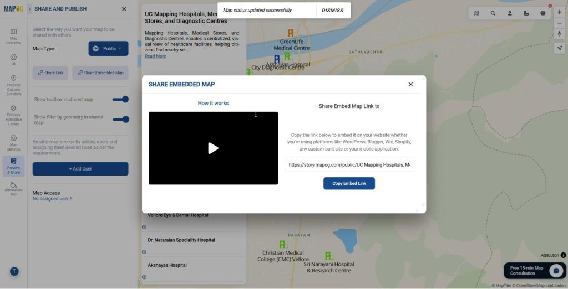Expand the Akshayaa Hospital info icon
The image size is (568, 289).
(144, 277)
